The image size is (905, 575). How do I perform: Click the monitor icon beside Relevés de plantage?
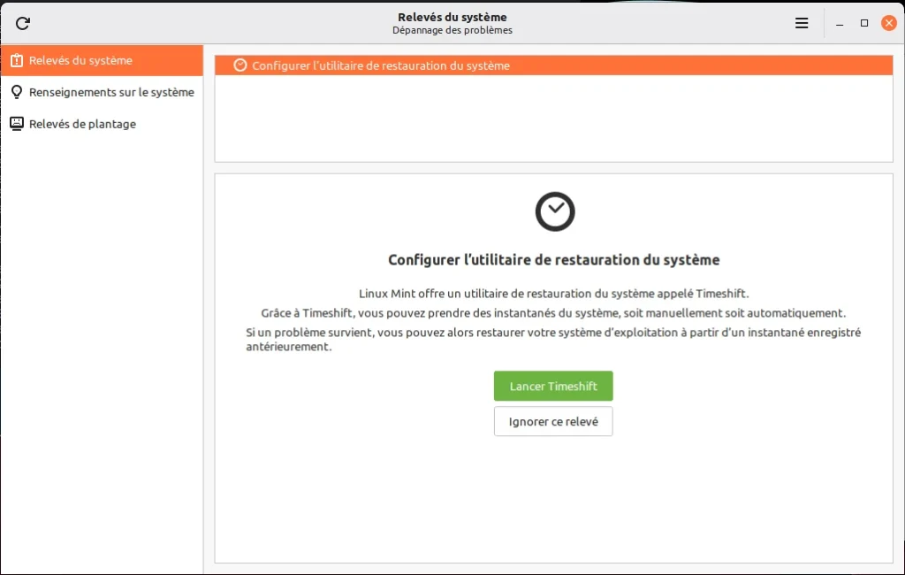(x=16, y=124)
